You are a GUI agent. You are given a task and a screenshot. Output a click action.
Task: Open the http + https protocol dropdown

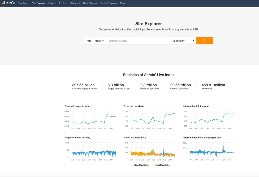[95, 41]
